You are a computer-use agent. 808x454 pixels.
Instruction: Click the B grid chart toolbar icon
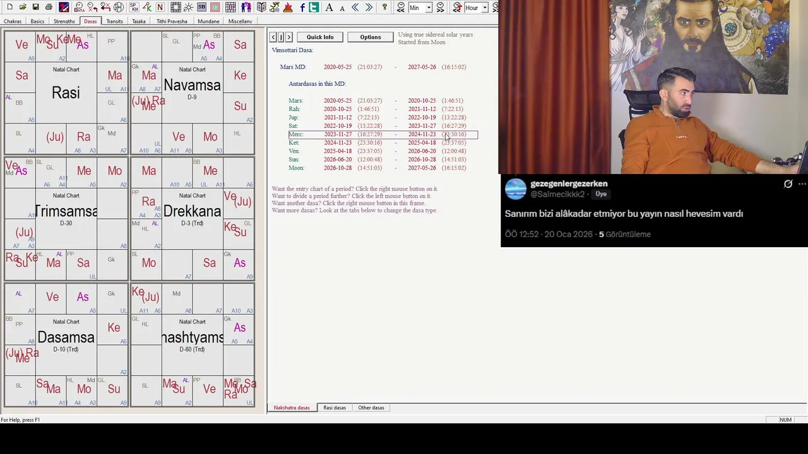tap(230, 7)
